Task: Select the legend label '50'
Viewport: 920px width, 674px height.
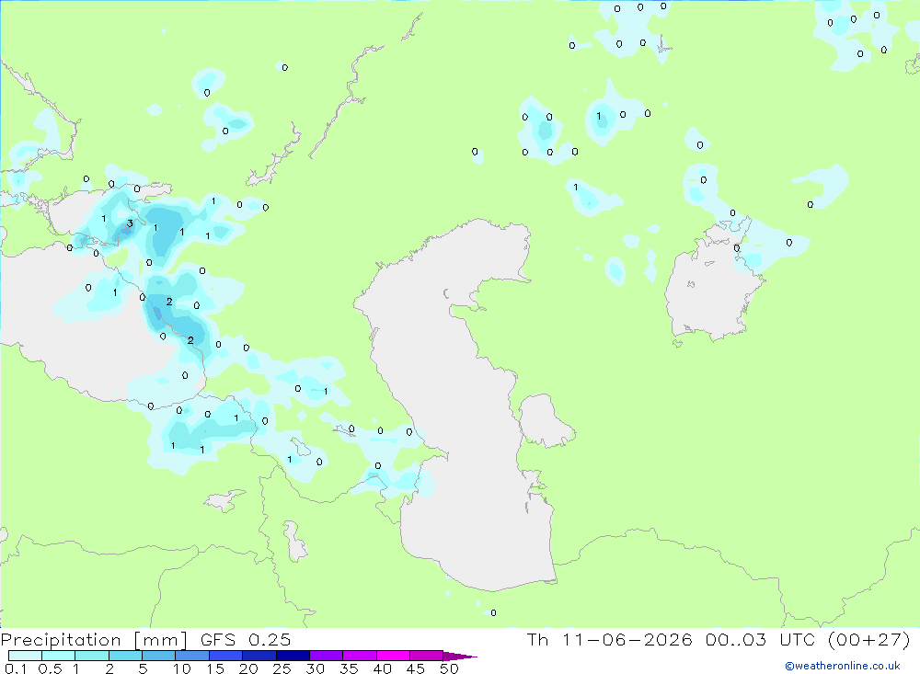Action: coord(449,668)
